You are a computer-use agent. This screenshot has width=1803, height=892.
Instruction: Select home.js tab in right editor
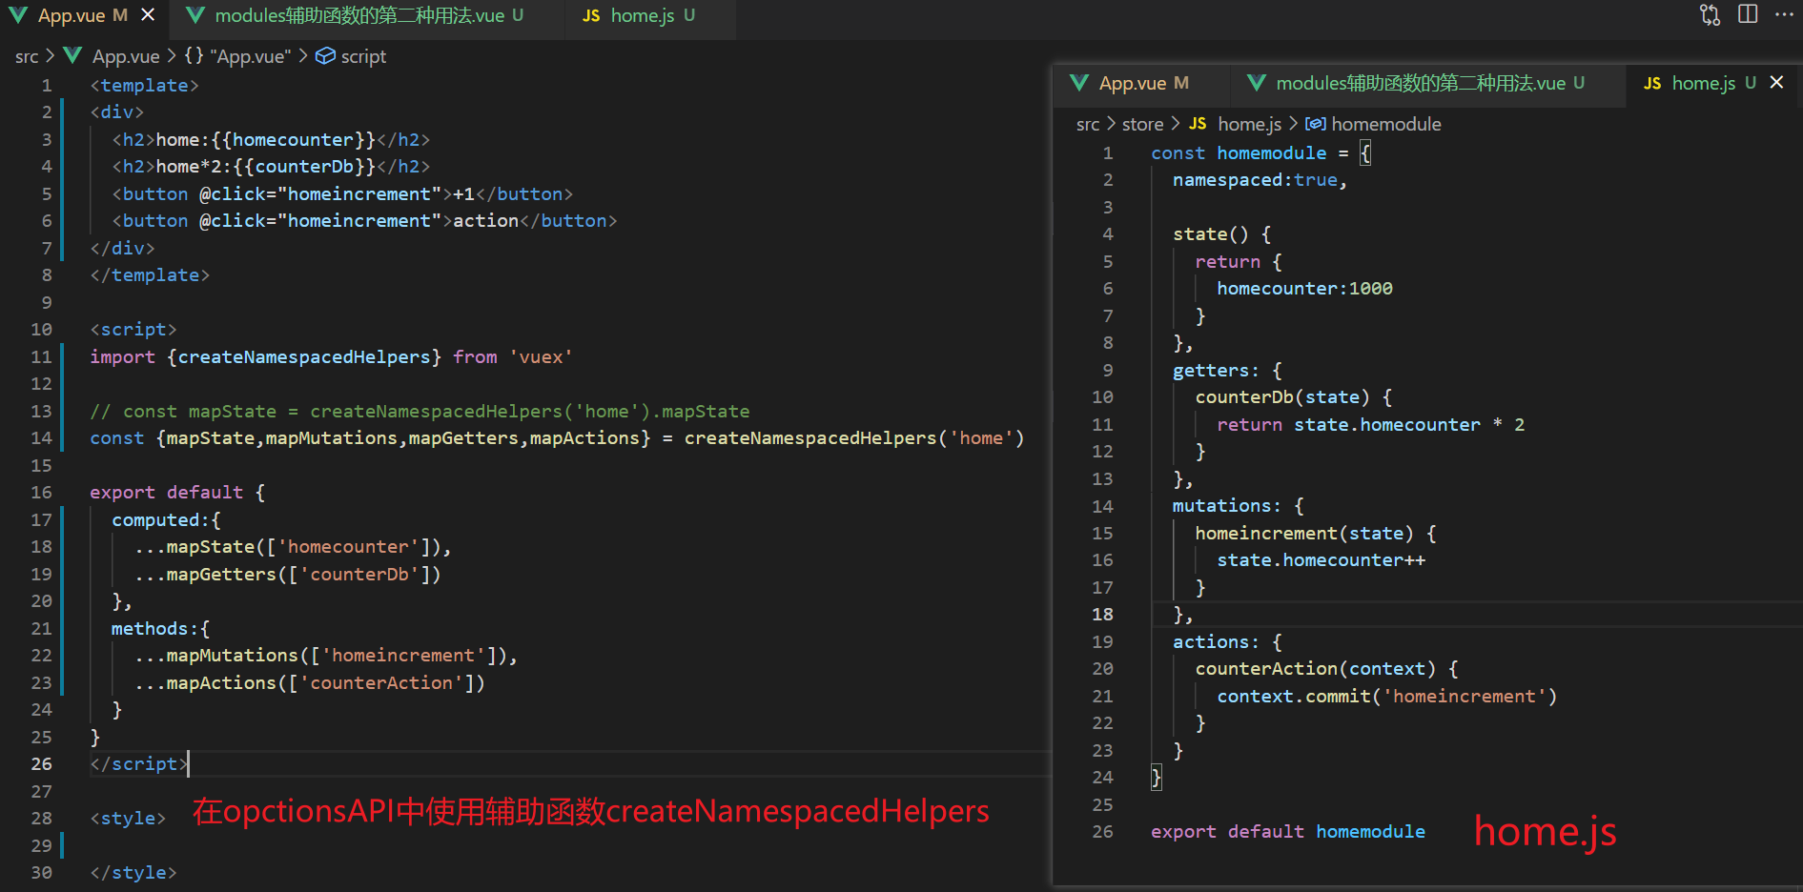tap(1703, 83)
